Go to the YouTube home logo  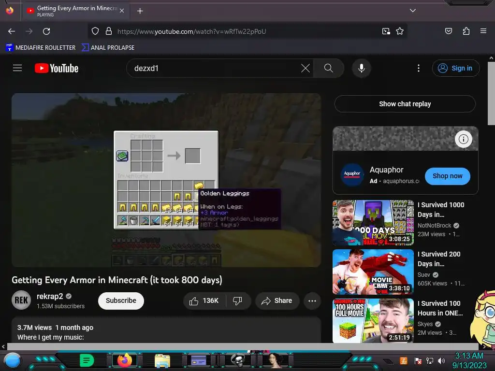click(x=57, y=68)
